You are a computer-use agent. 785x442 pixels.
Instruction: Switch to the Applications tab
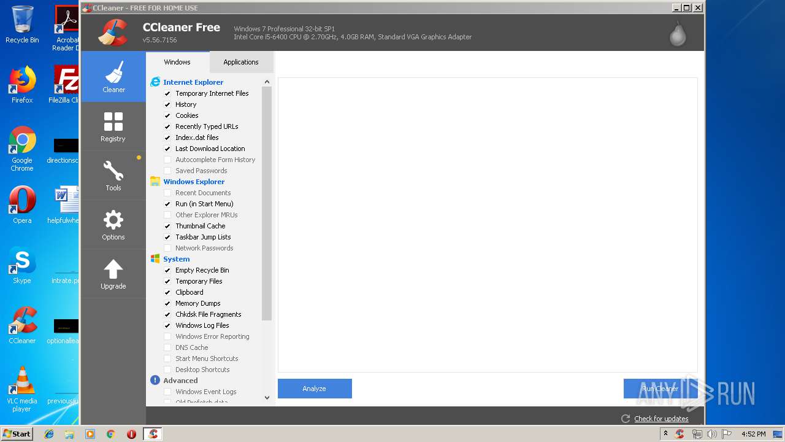coord(241,62)
